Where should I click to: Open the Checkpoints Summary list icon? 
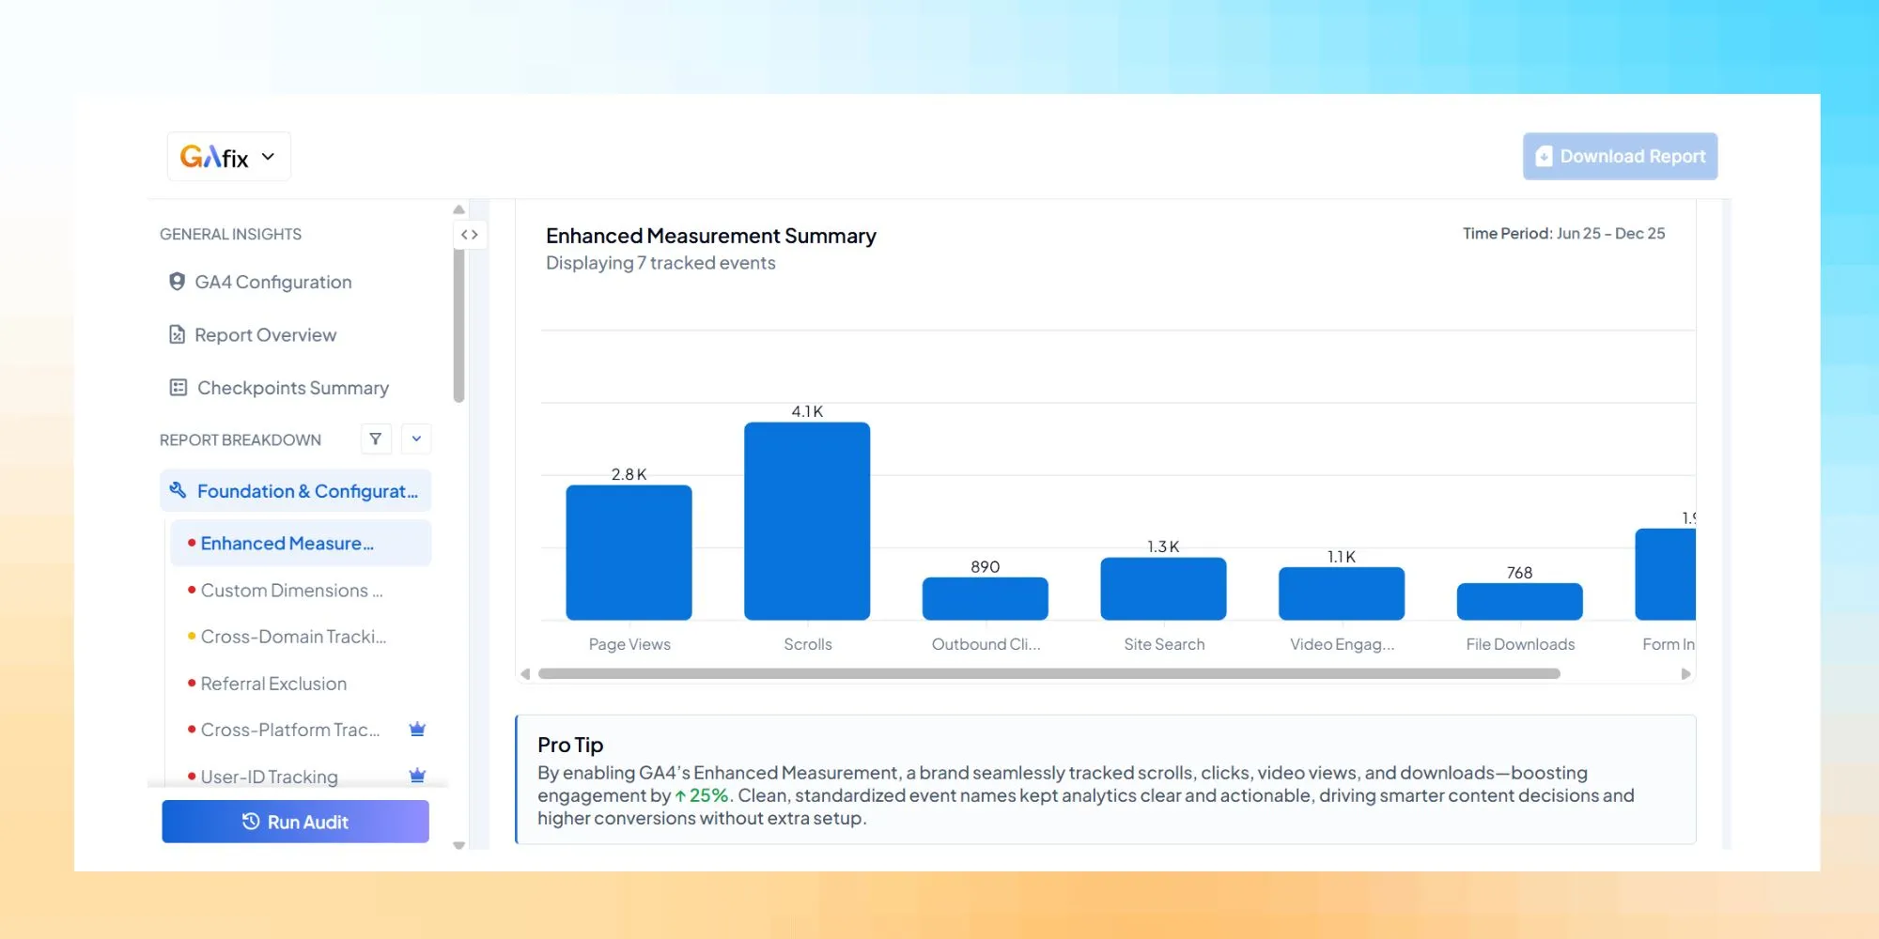coord(177,387)
